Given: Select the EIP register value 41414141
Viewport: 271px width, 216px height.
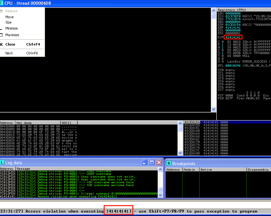Looking at the screenshot, I should [233, 37].
